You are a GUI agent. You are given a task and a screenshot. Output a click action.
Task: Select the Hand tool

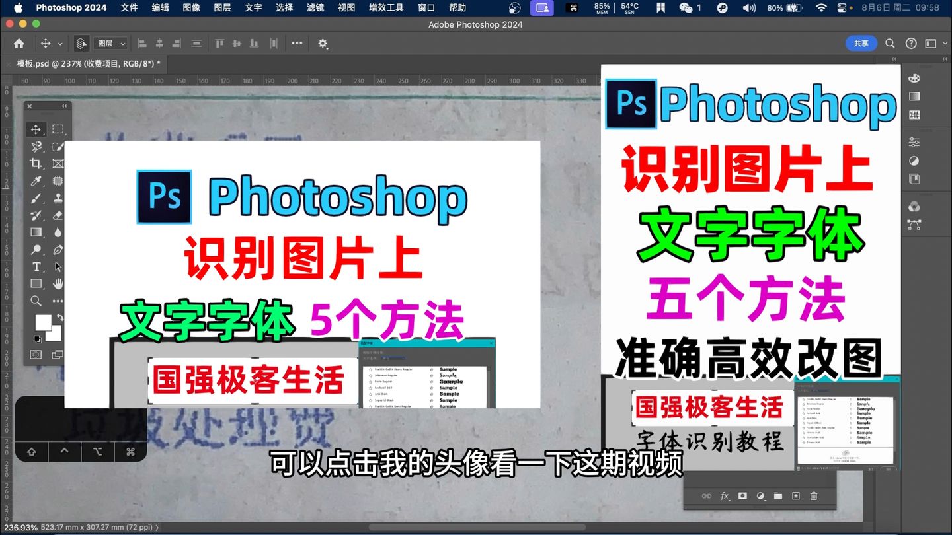58,284
